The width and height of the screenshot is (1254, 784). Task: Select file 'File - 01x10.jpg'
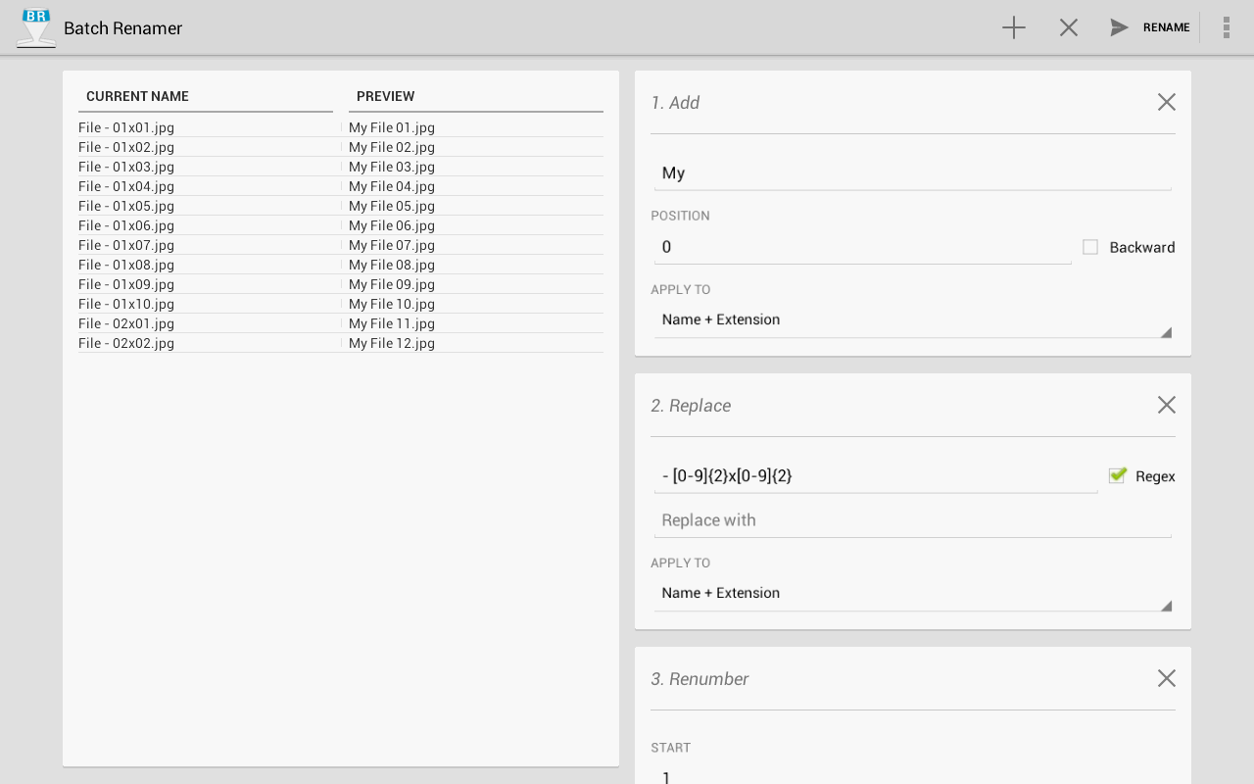coord(126,304)
